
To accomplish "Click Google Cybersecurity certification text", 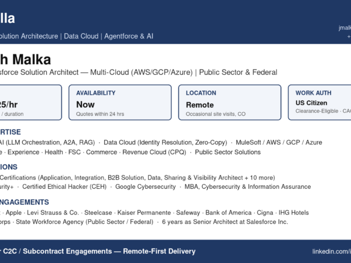I will tap(146, 186).
